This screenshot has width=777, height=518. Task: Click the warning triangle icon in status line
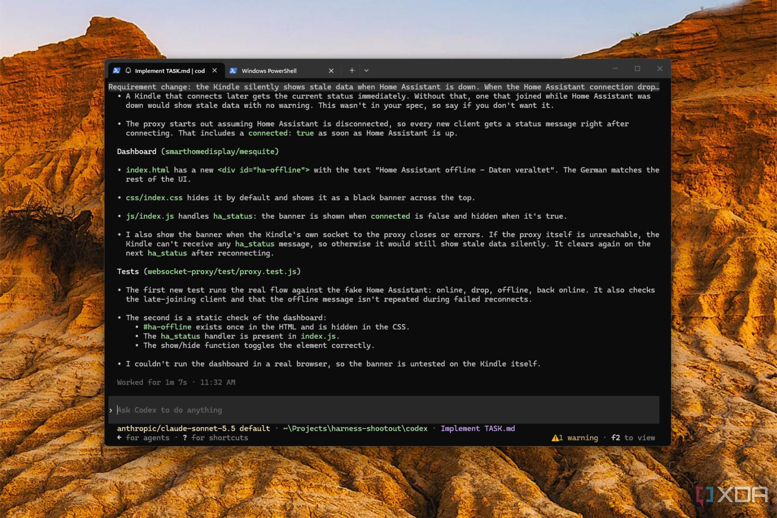pyautogui.click(x=555, y=438)
